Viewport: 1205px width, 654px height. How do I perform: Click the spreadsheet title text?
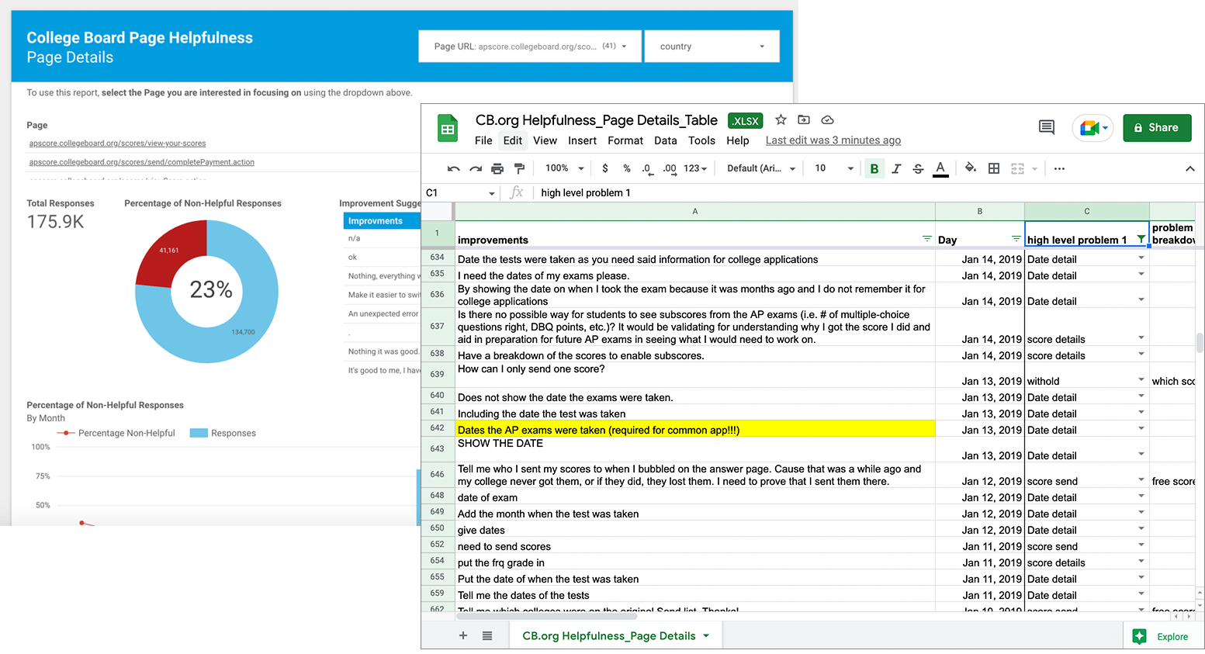click(x=597, y=120)
